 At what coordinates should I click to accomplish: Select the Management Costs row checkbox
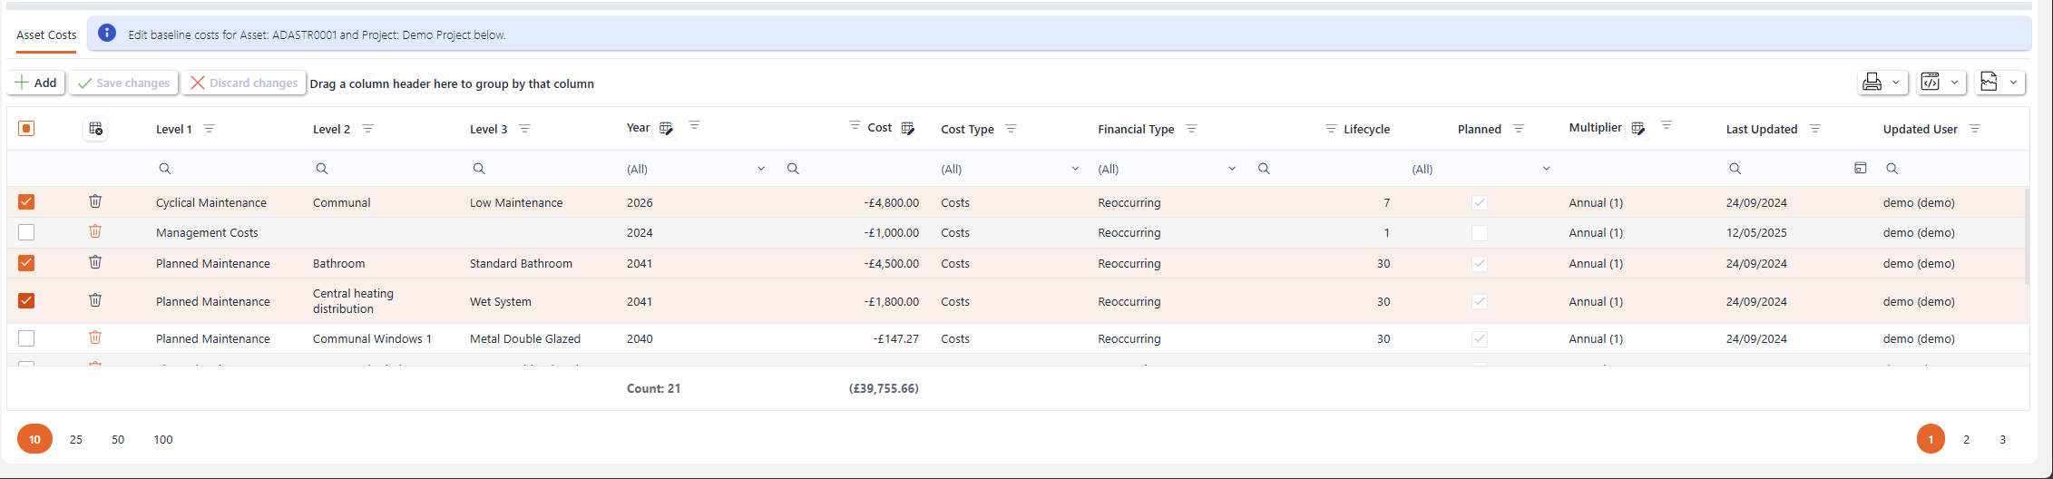(x=26, y=233)
